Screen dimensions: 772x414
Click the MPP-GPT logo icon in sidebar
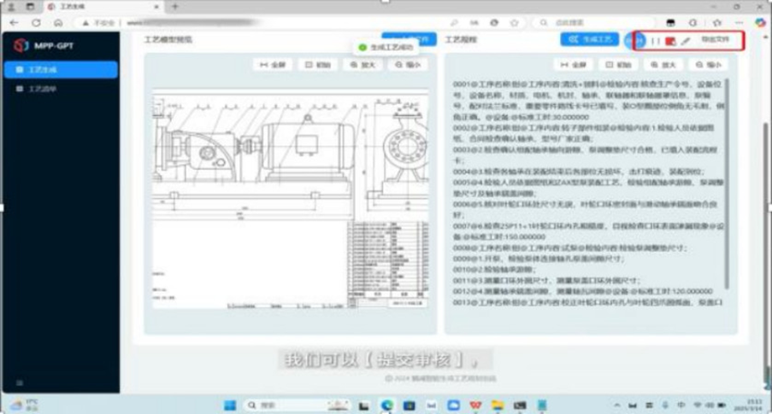tap(21, 45)
